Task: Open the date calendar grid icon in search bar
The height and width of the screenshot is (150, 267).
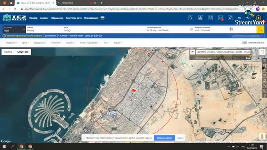Action: 191,30
